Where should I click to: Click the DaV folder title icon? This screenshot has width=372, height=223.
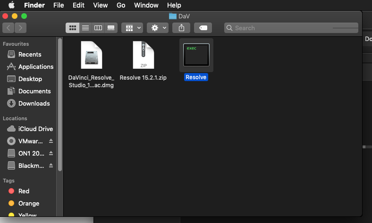[x=173, y=16]
